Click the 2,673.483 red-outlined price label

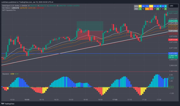[x=173, y=34]
